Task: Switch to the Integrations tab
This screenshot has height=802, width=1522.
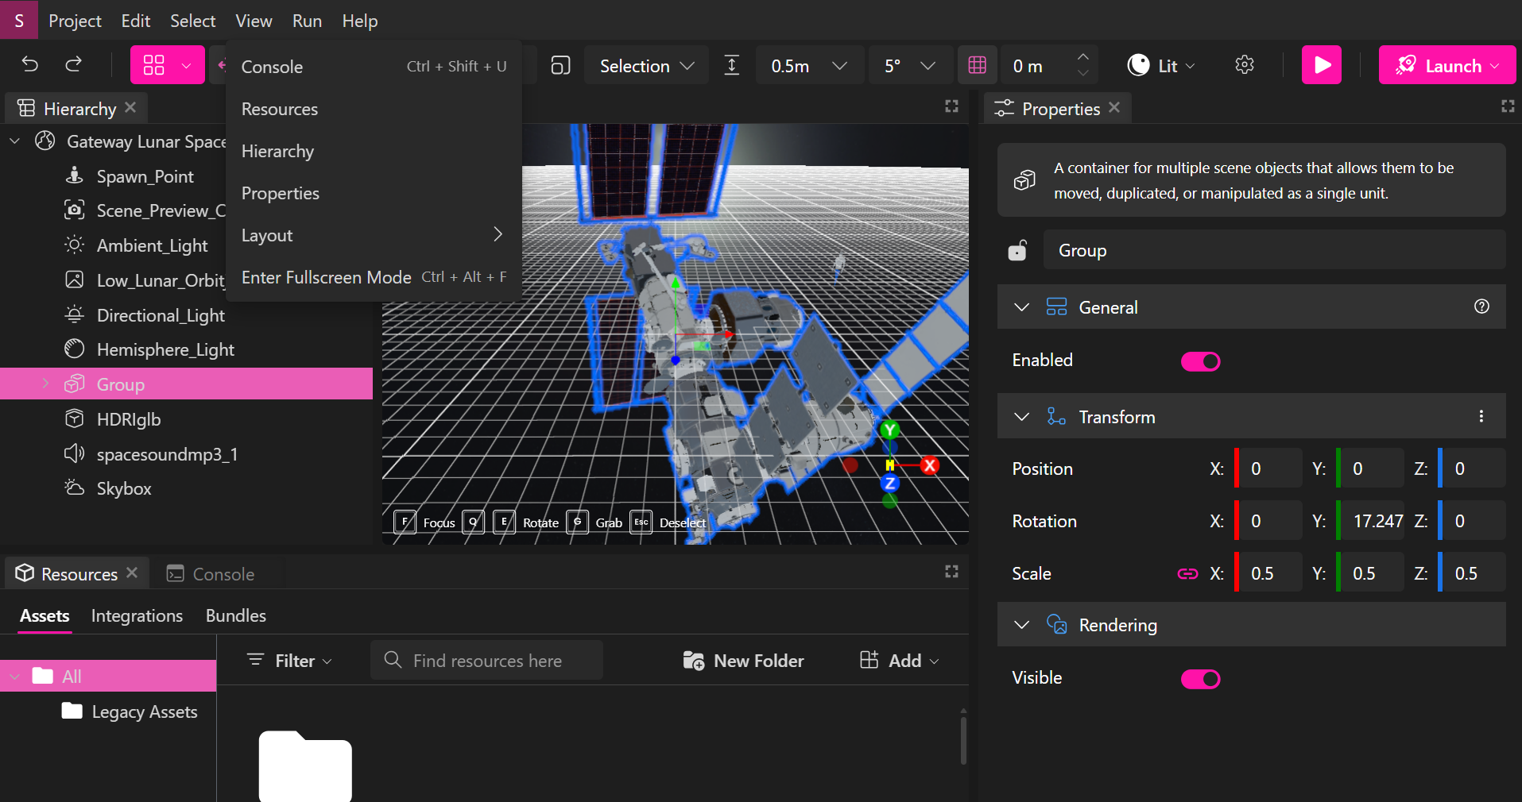Action: (x=137, y=616)
